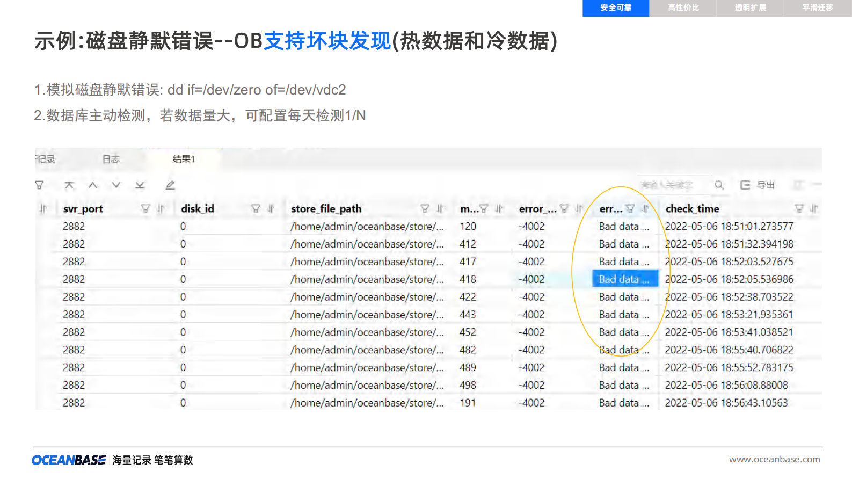This screenshot has width=852, height=479.
Task: Filter the err... message column
Action: coord(630,208)
